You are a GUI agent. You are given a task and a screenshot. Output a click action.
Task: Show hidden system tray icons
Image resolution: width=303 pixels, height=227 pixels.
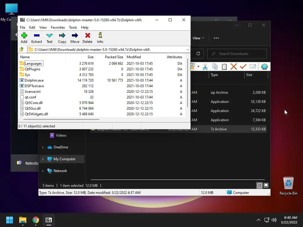tap(258, 220)
